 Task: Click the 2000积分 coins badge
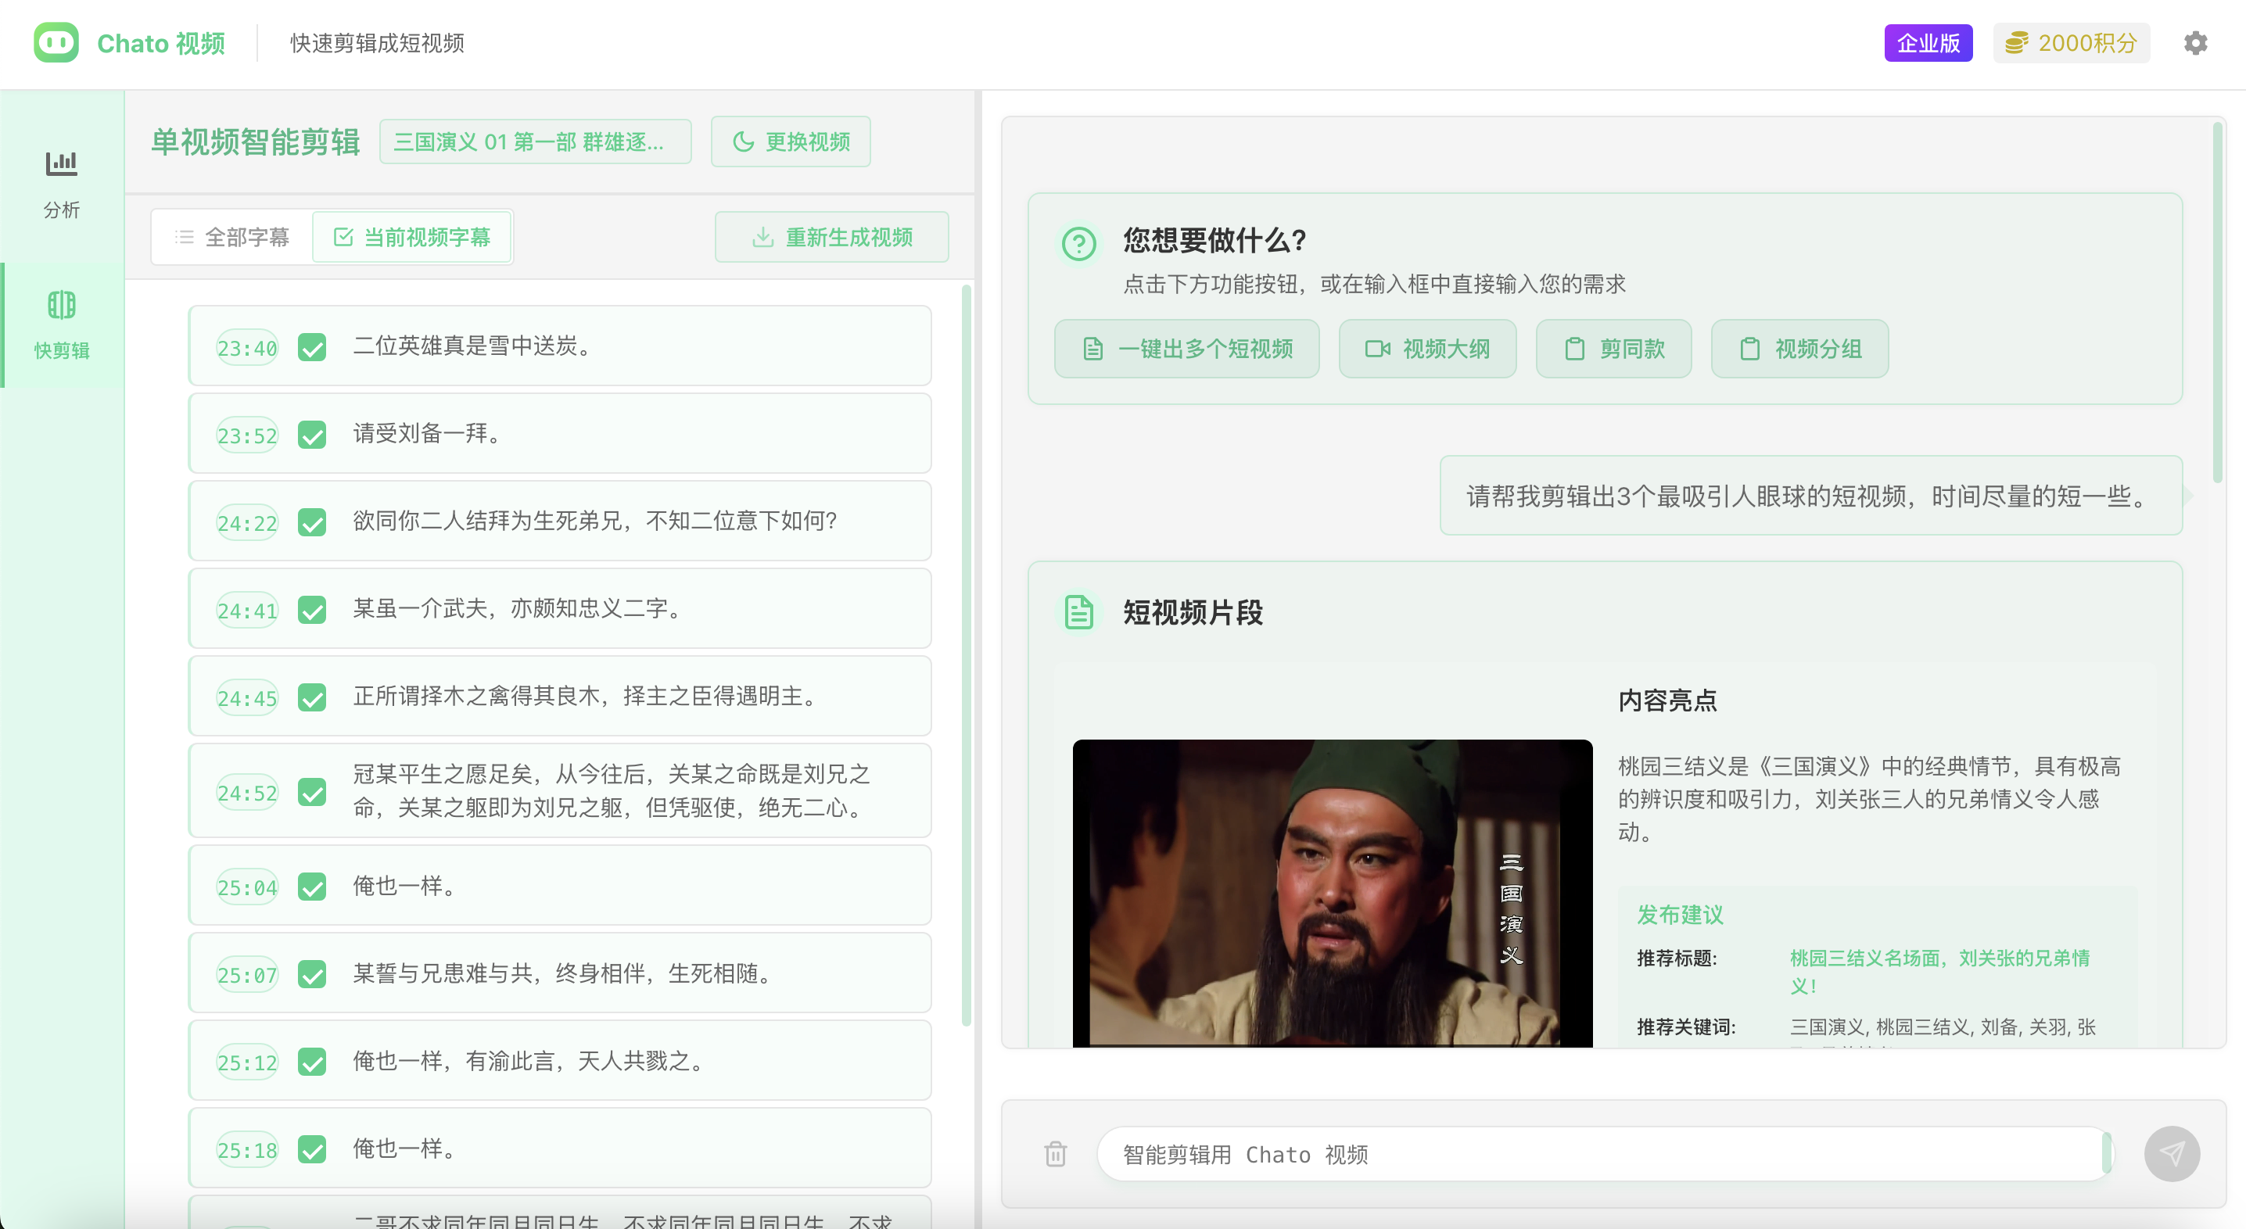tap(2071, 43)
